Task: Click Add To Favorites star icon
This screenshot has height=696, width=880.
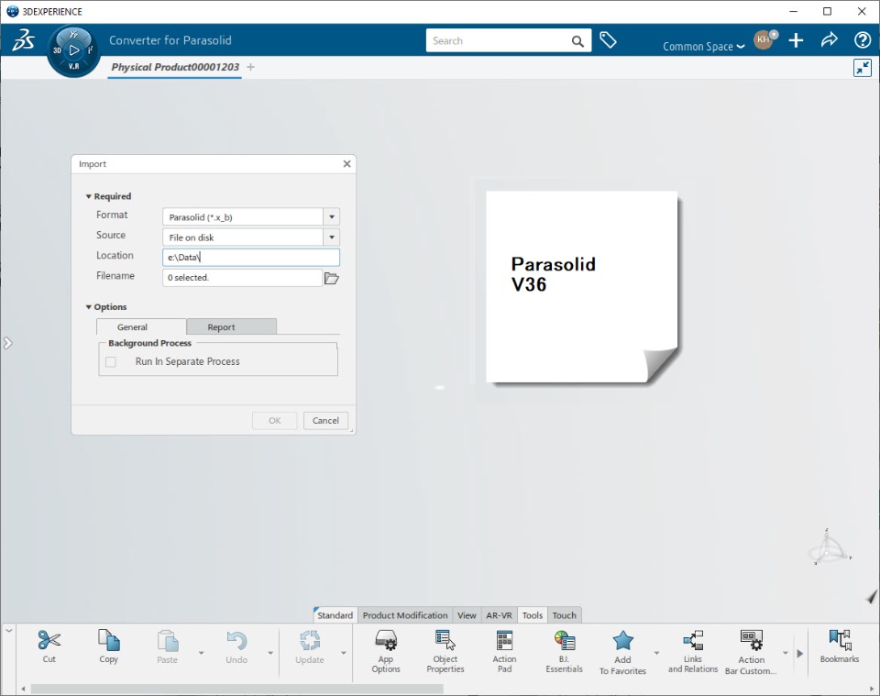Action: (622, 640)
